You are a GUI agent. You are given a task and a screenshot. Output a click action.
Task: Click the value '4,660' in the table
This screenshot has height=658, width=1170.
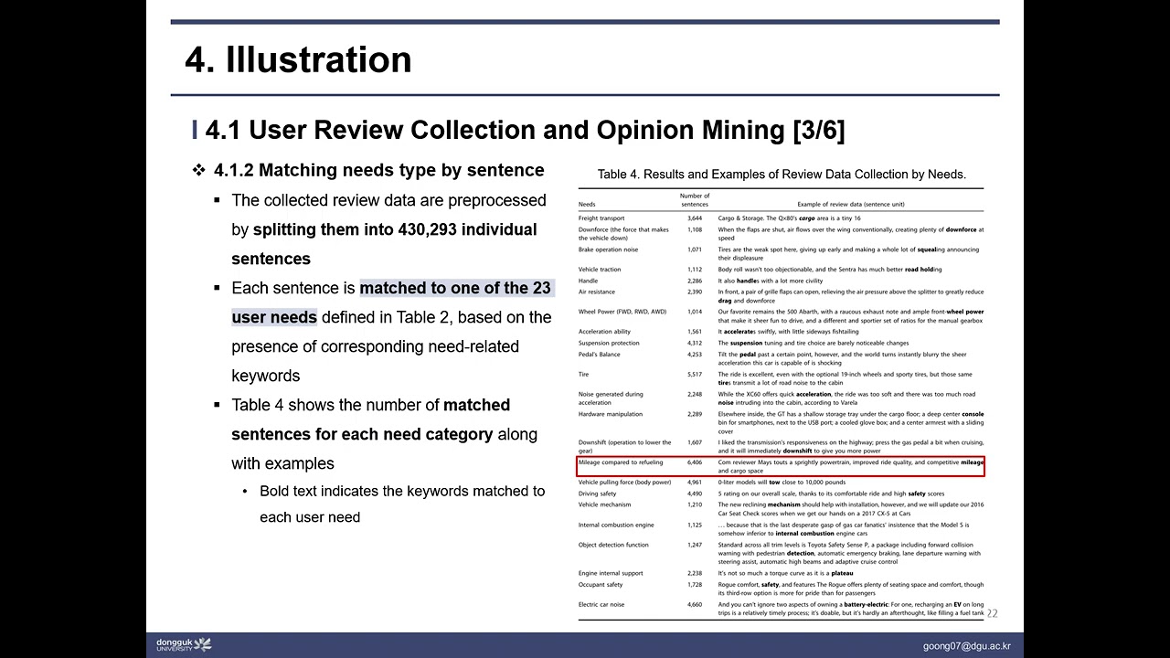(x=695, y=604)
